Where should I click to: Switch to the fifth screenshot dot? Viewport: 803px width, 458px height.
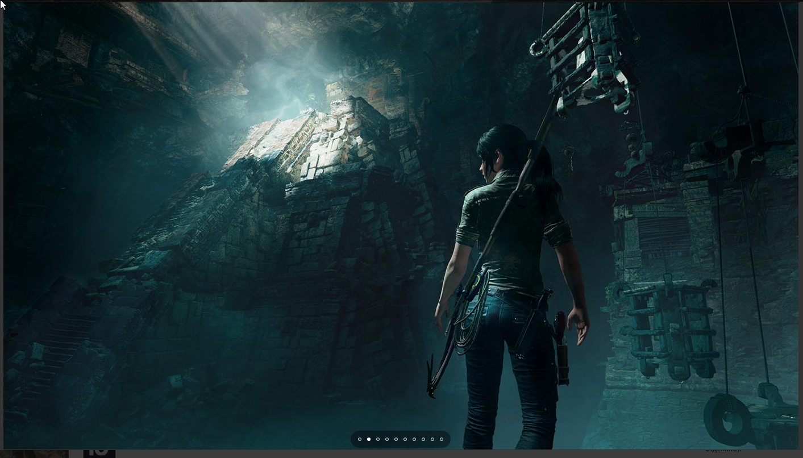click(396, 439)
